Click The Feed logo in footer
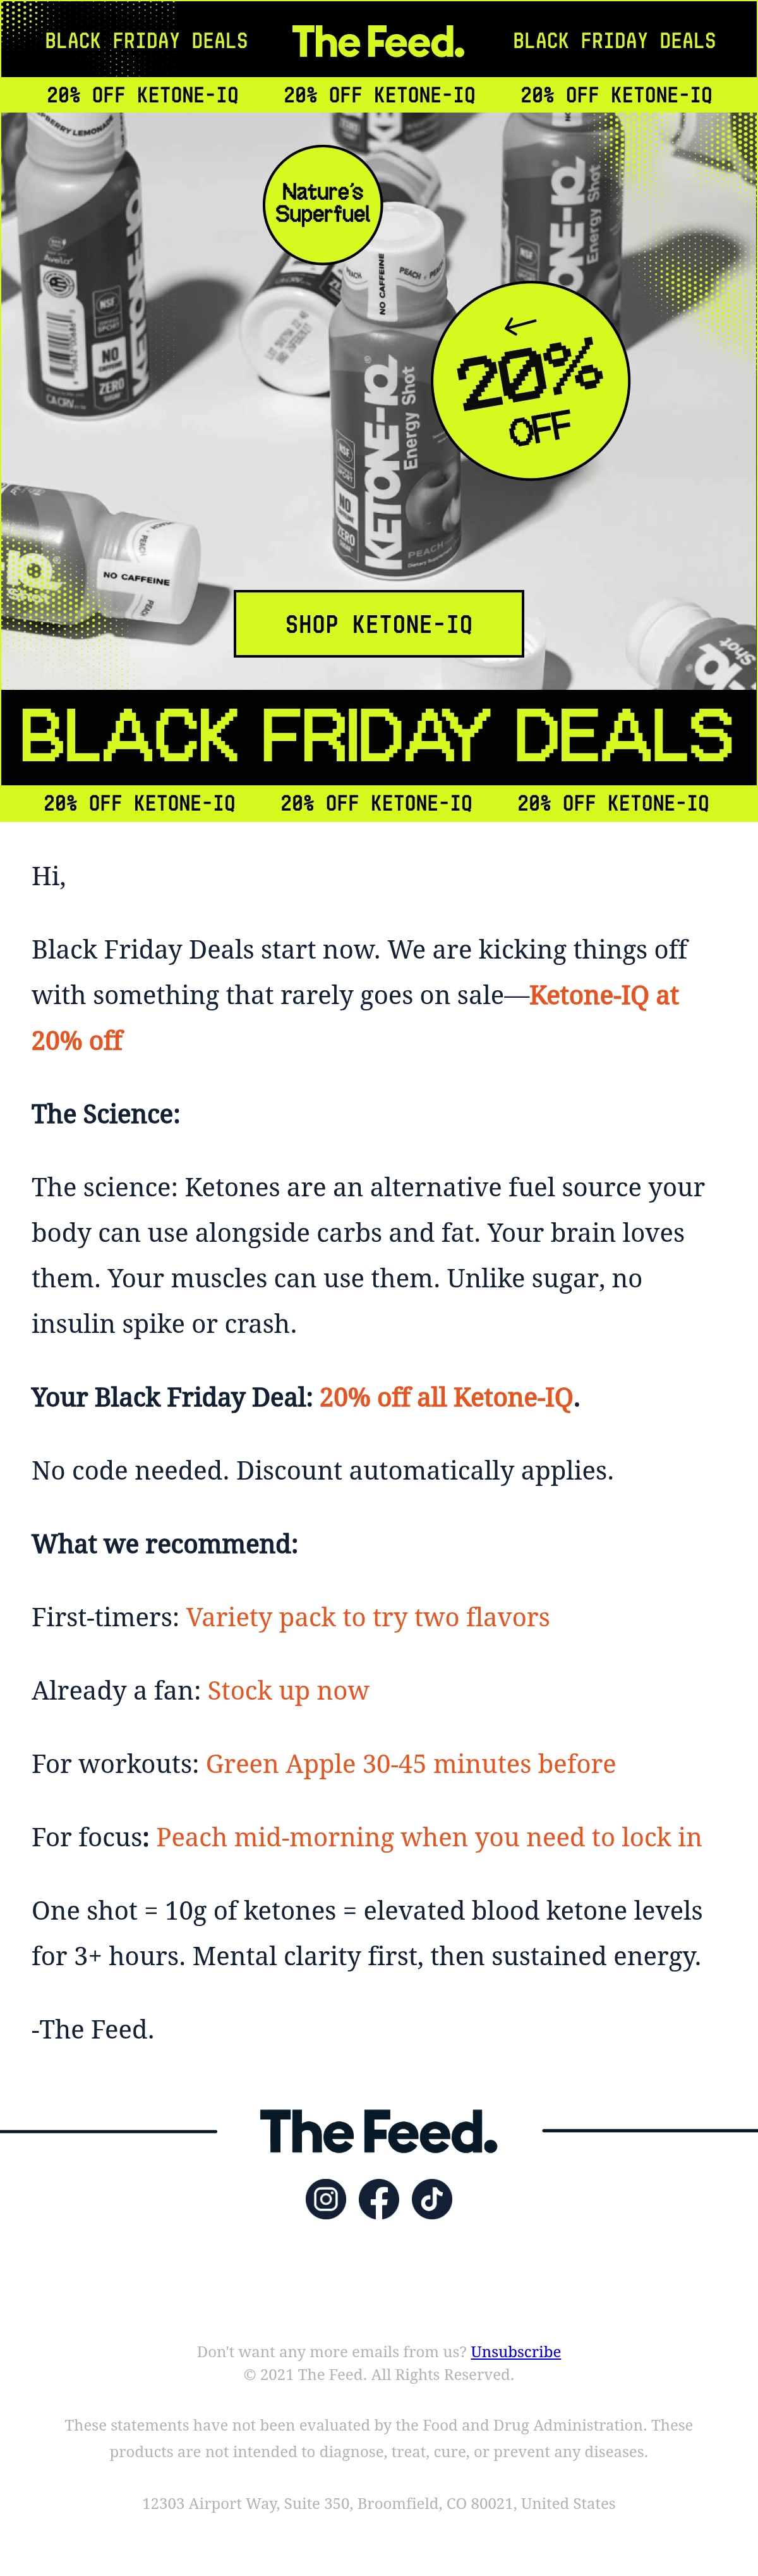Viewport: 758px width, 2576px height. click(x=378, y=2131)
